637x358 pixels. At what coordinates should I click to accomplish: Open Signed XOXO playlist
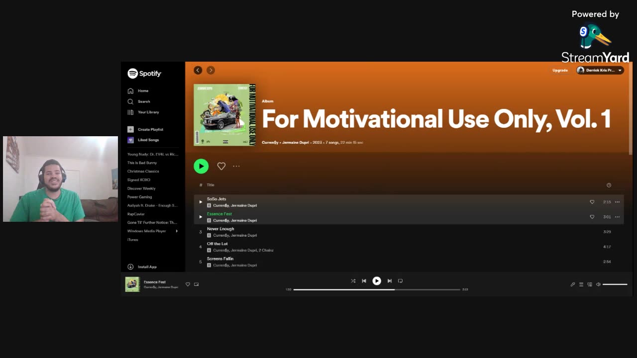point(138,179)
